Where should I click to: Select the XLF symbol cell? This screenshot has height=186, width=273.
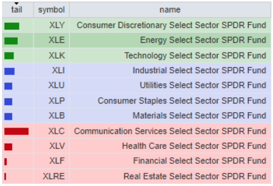pyautogui.click(x=56, y=161)
